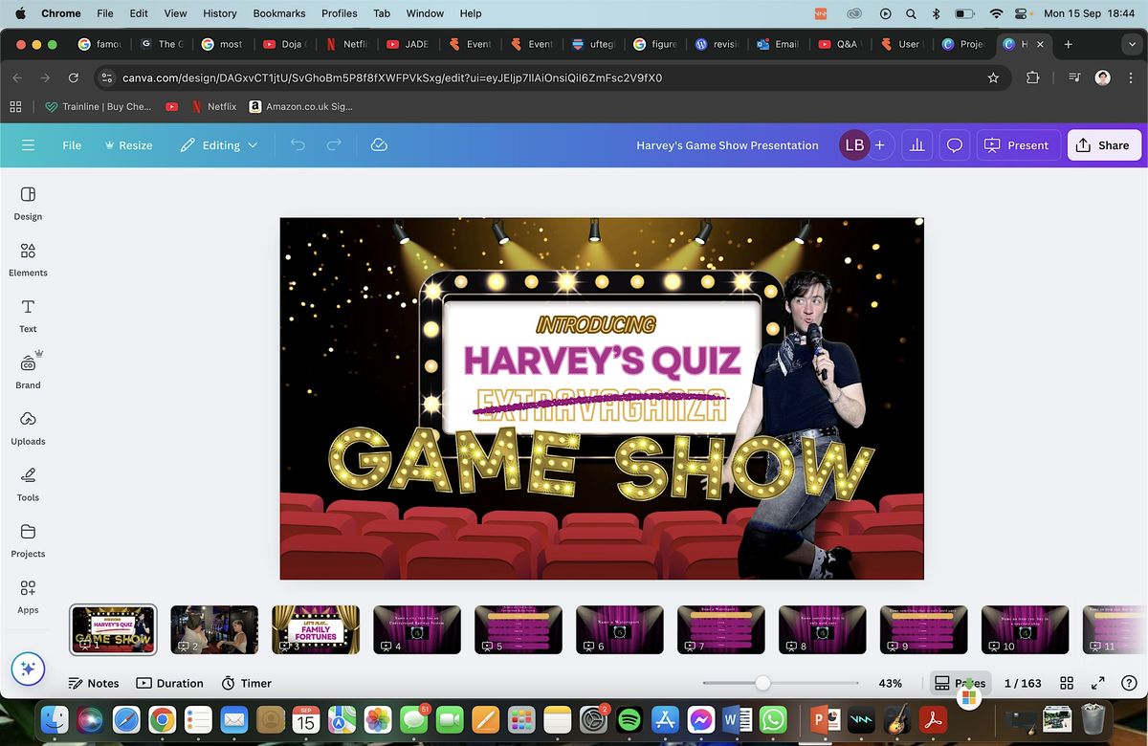This screenshot has width=1148, height=746.
Task: Select the Text tool in the sidebar
Action: 27,314
